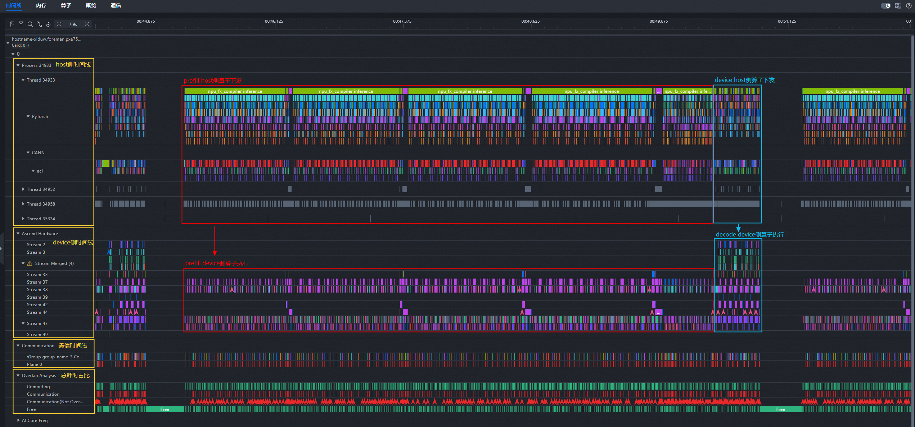Collapse the PyTorch lane

[28, 116]
